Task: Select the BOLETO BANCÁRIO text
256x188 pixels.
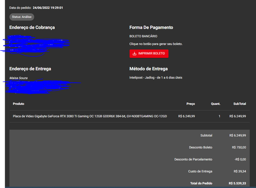Action: tap(143, 36)
